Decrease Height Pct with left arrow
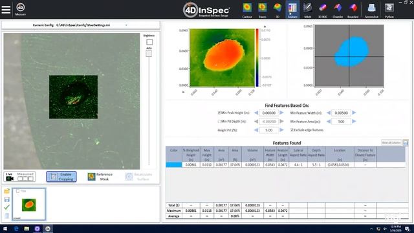The image size is (414, 233). pos(256,130)
